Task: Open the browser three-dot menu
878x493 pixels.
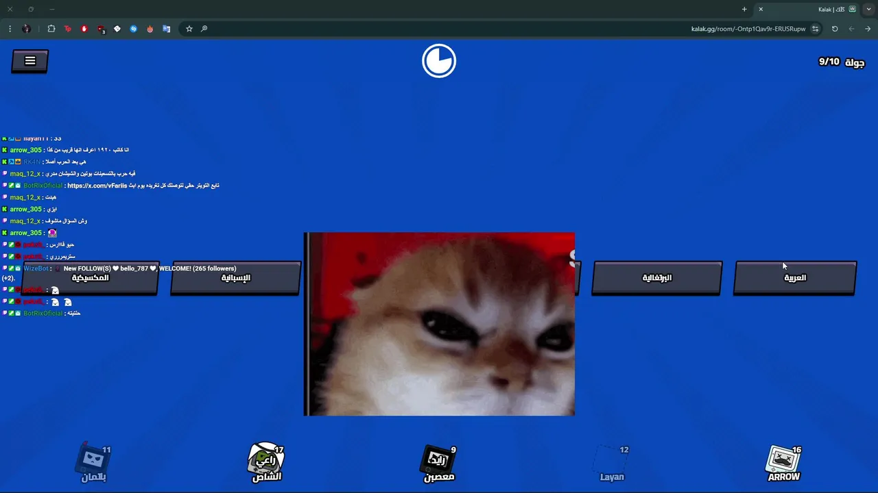Action: [x=10, y=29]
